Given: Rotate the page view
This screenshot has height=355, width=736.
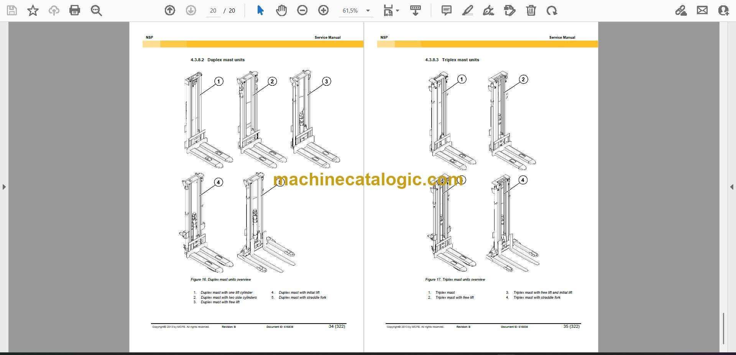Looking at the screenshot, I should 552,10.
